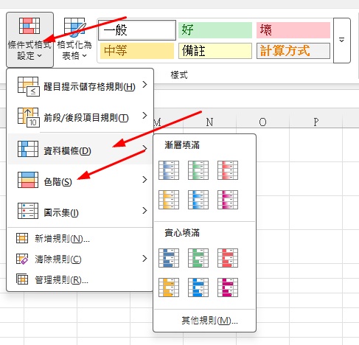Screen dimensions: 359x345
Task: Click the 資料橫條 menu icon
Action: click(28, 149)
